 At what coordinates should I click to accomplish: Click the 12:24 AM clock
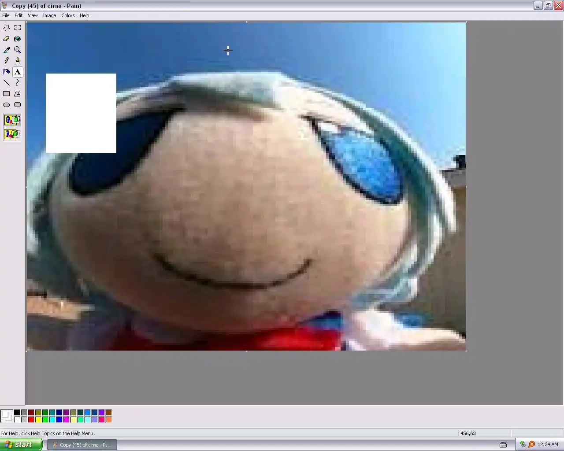[548, 445]
